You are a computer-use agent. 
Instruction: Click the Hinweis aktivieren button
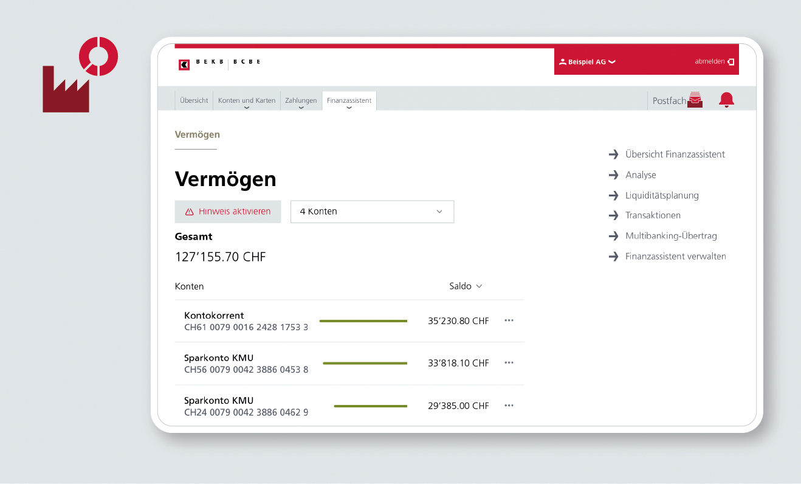point(228,212)
